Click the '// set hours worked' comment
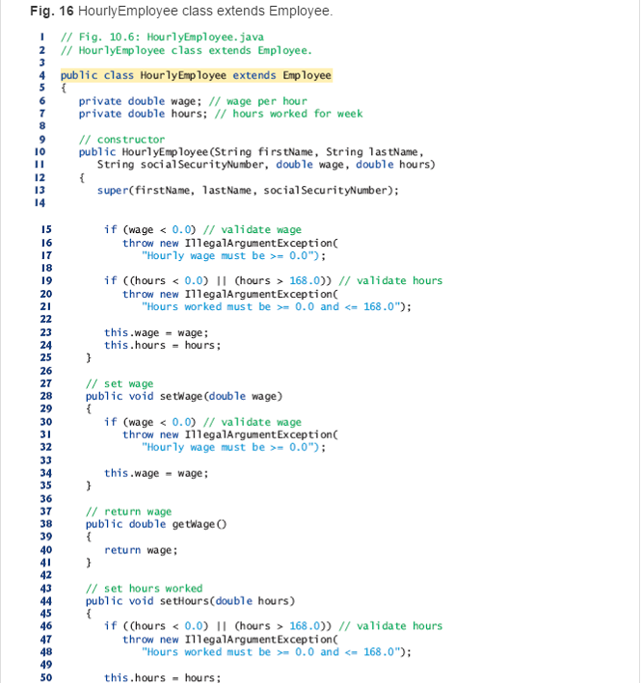 [x=144, y=589]
